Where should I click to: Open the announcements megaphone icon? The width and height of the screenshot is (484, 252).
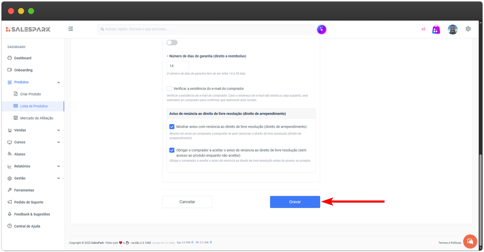423,29
